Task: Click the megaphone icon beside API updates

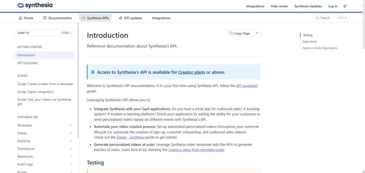Action: tap(120, 18)
